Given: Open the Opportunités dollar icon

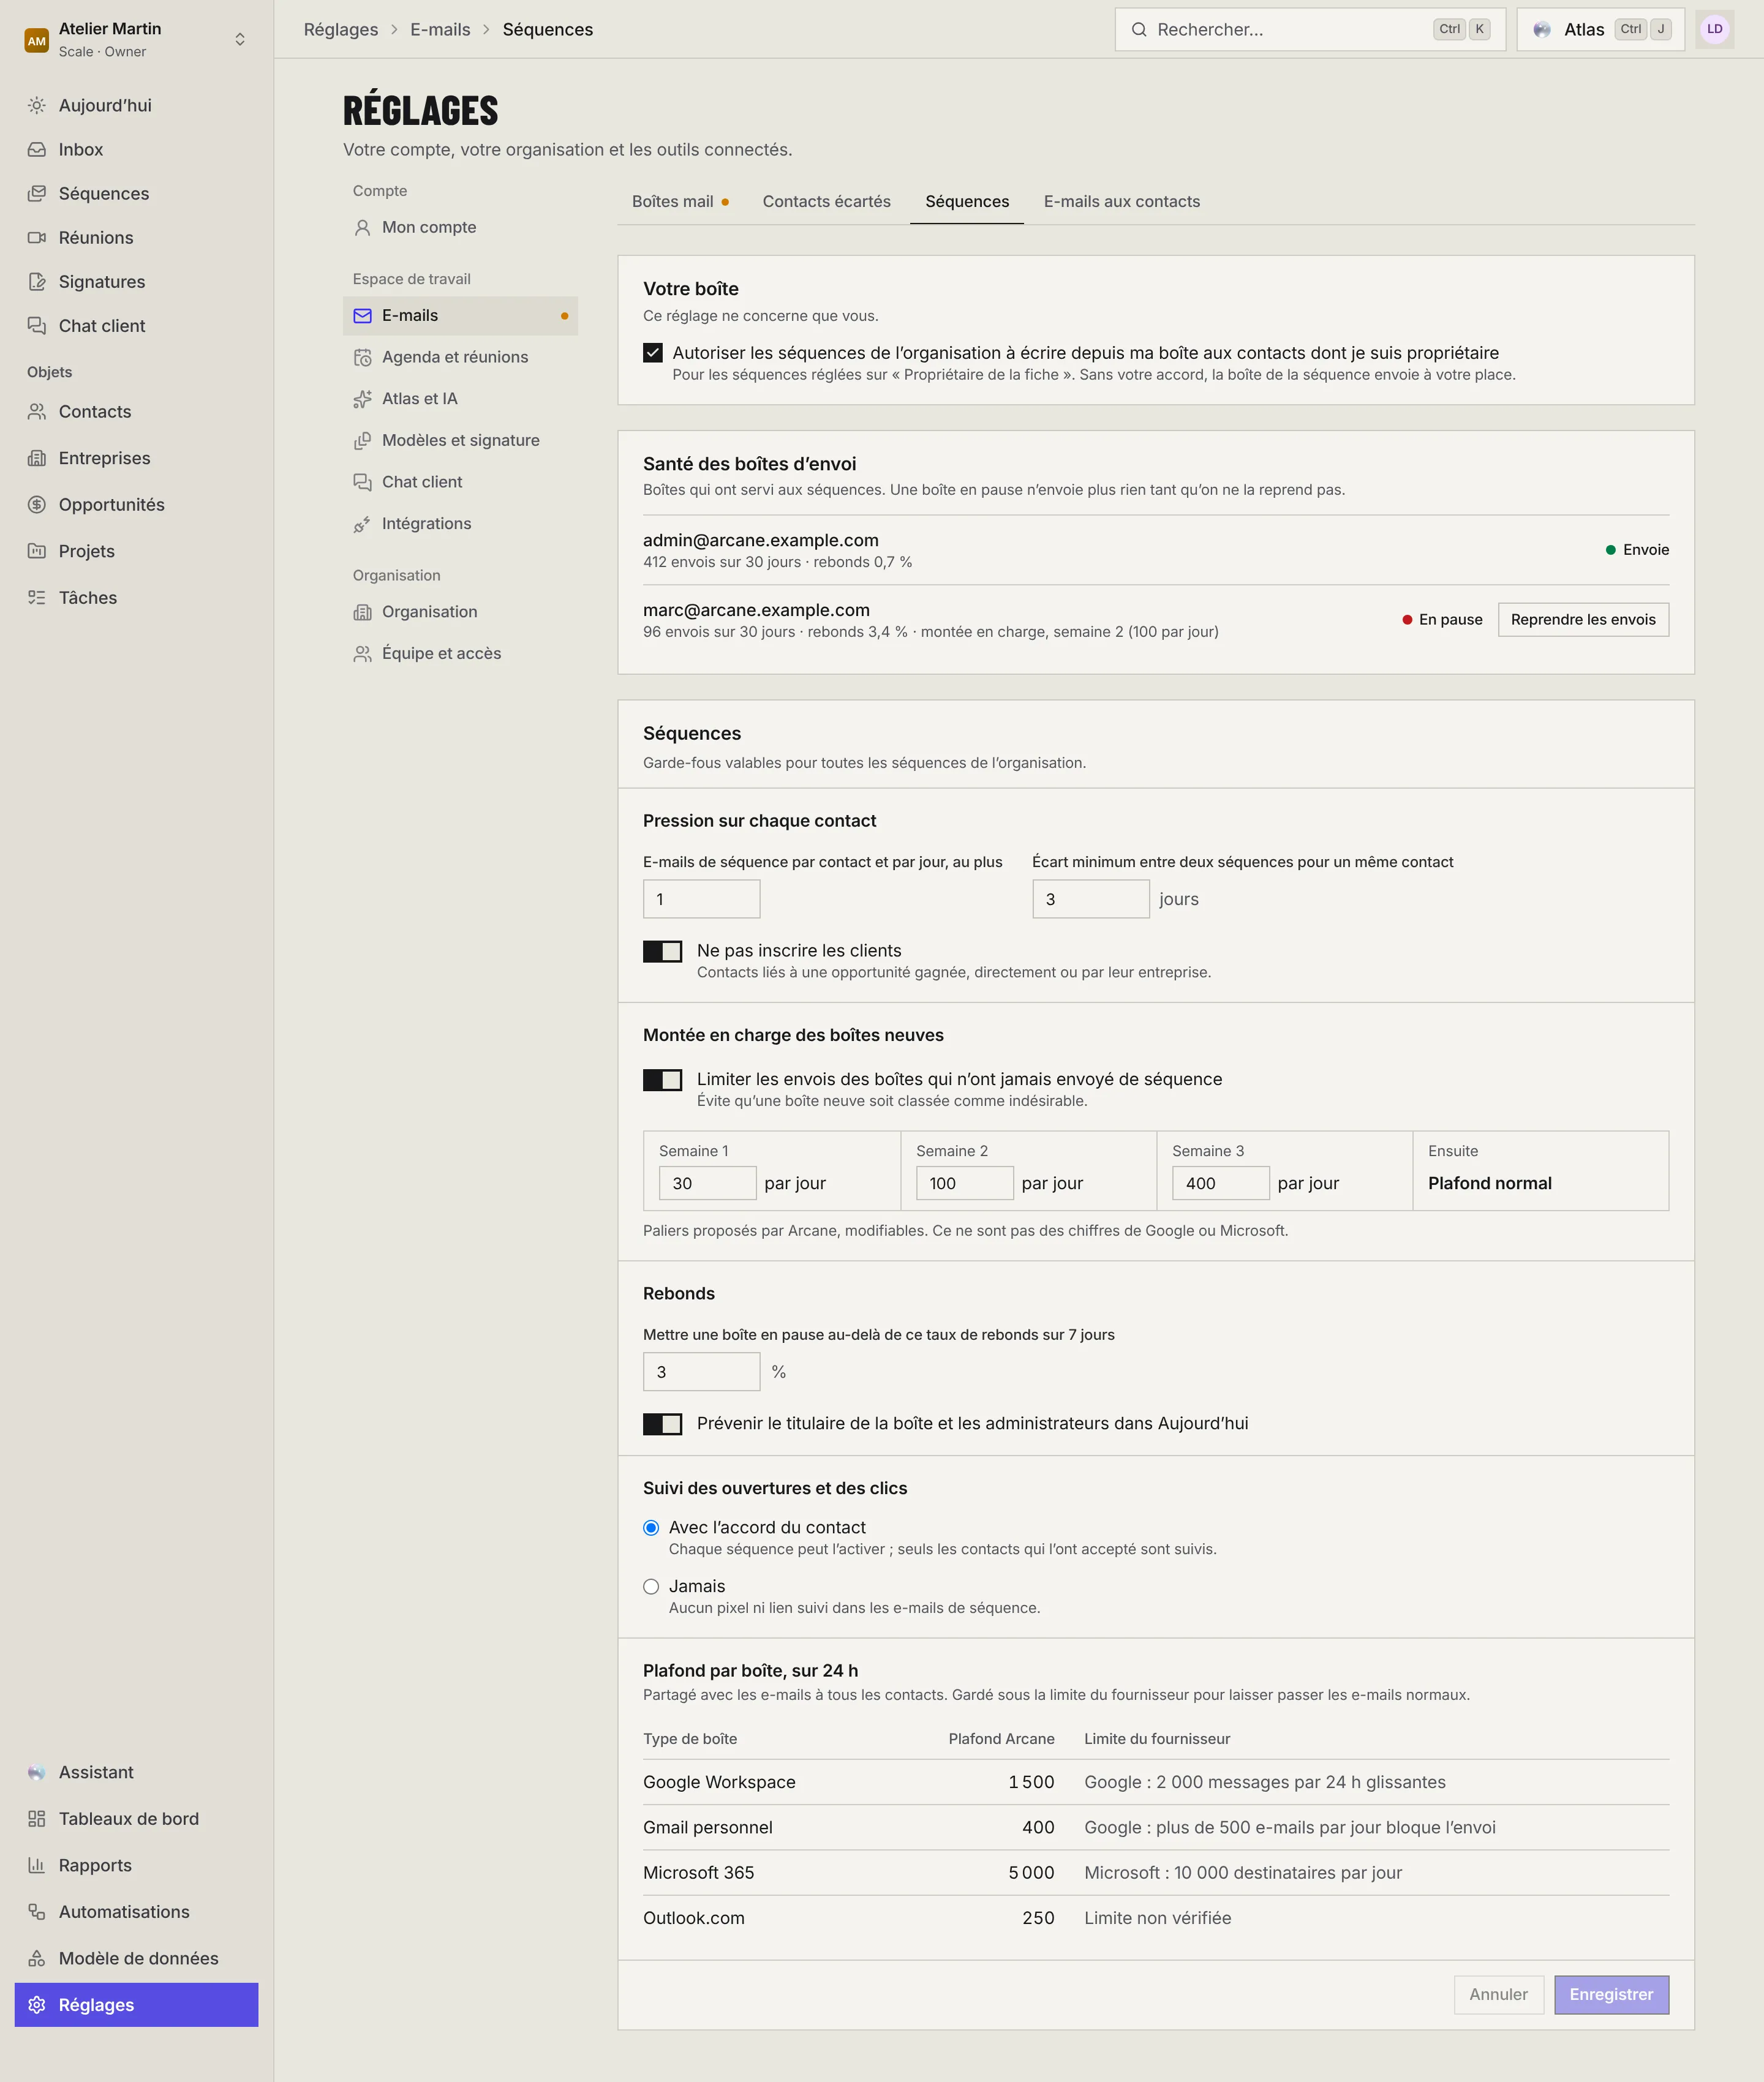Looking at the screenshot, I should tap(37, 505).
